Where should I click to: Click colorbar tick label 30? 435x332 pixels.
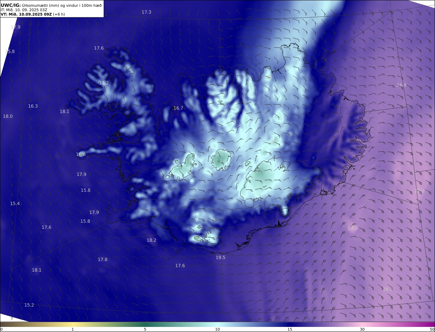click(x=362, y=329)
